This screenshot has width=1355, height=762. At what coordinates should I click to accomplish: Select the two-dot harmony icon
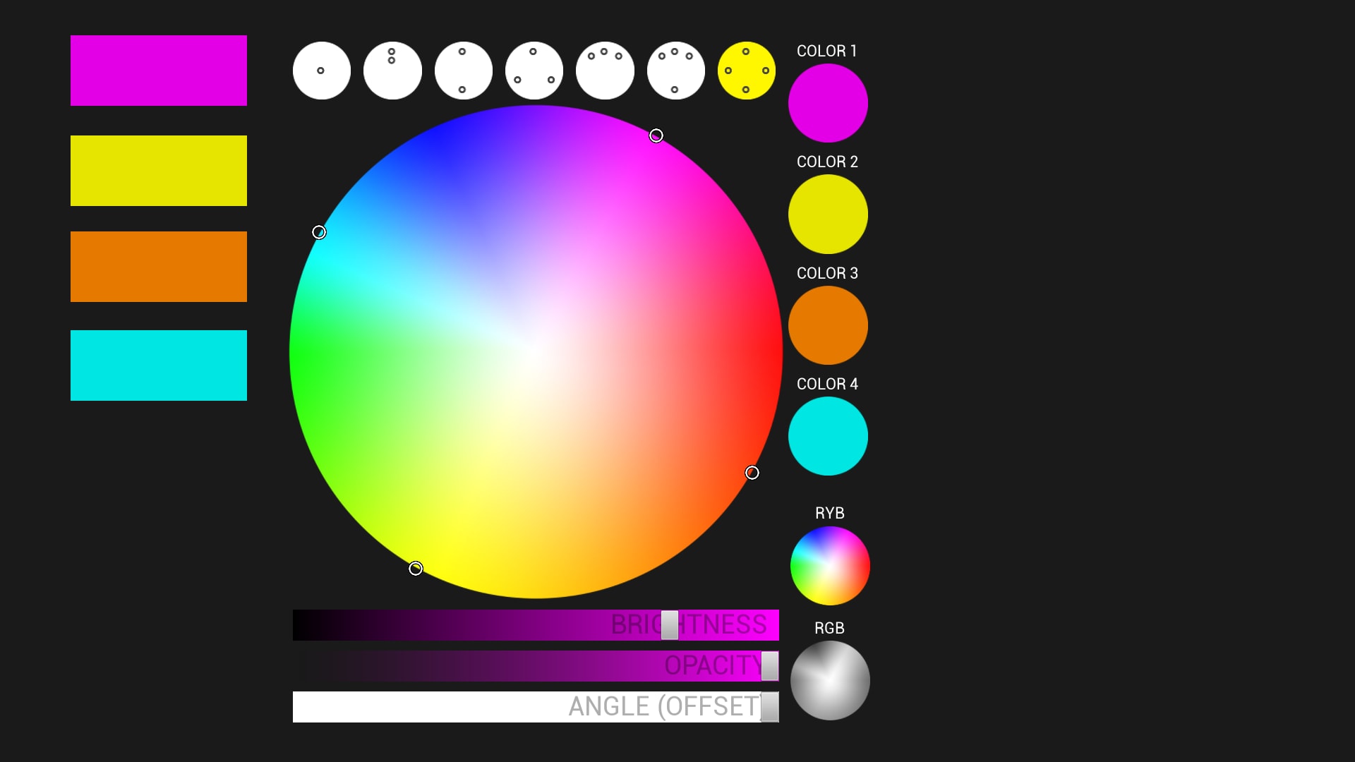click(392, 70)
